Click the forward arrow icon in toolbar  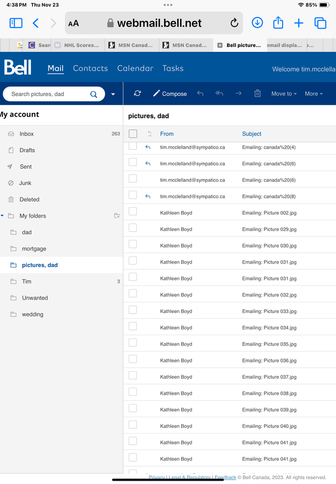point(238,94)
